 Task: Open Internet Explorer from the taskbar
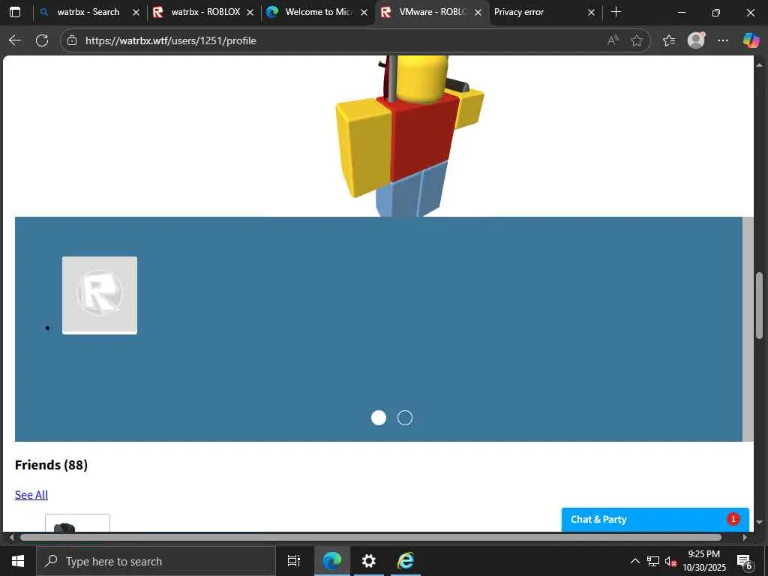click(406, 561)
